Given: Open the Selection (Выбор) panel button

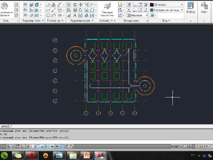Looking at the screenshot, I should click(x=191, y=8).
